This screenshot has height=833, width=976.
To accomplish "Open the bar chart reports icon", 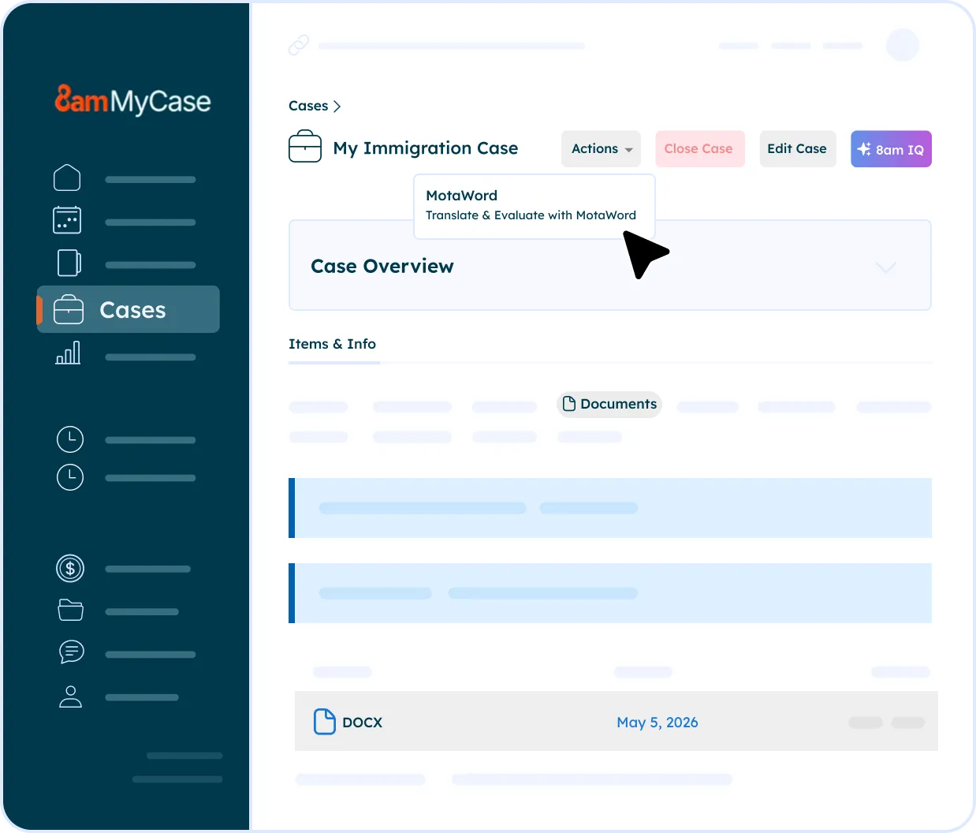I will tap(68, 353).
